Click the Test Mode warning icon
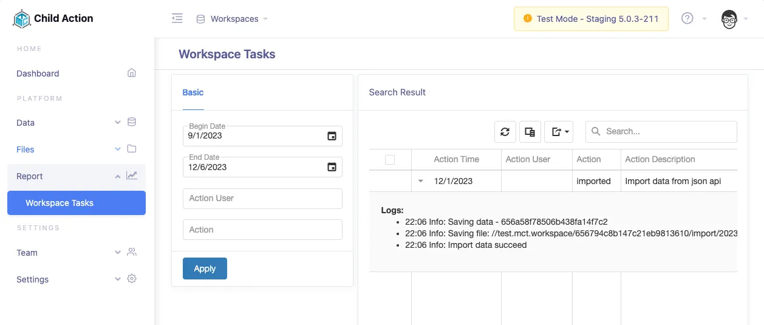Viewport: 764px width, 325px height. tap(527, 19)
